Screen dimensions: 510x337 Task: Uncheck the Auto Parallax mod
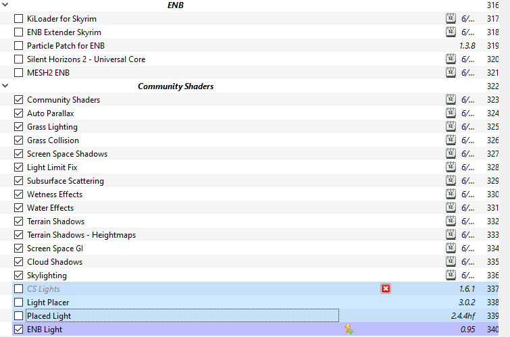pyautogui.click(x=18, y=113)
